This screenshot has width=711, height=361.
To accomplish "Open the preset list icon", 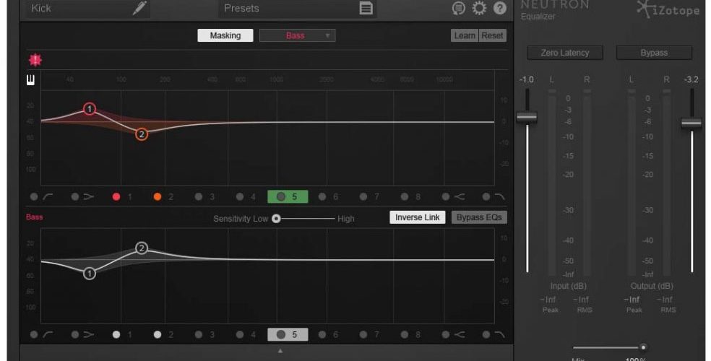I will [366, 8].
